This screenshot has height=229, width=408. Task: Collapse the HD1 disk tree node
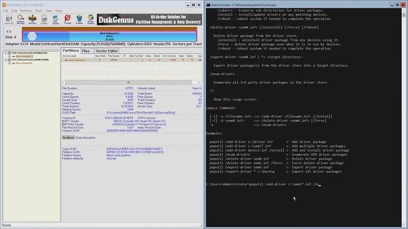tap(6, 60)
